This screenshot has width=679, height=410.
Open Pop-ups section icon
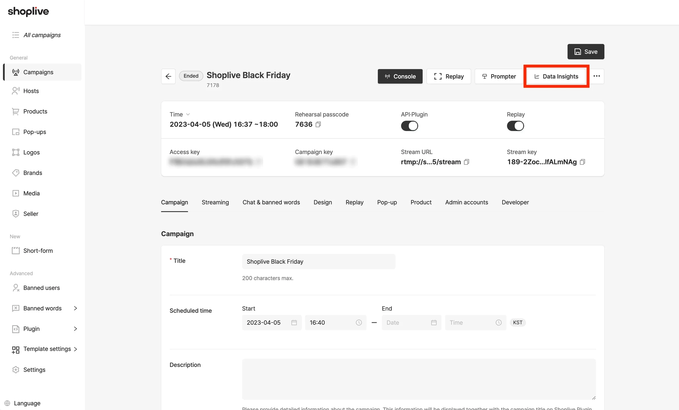click(16, 132)
